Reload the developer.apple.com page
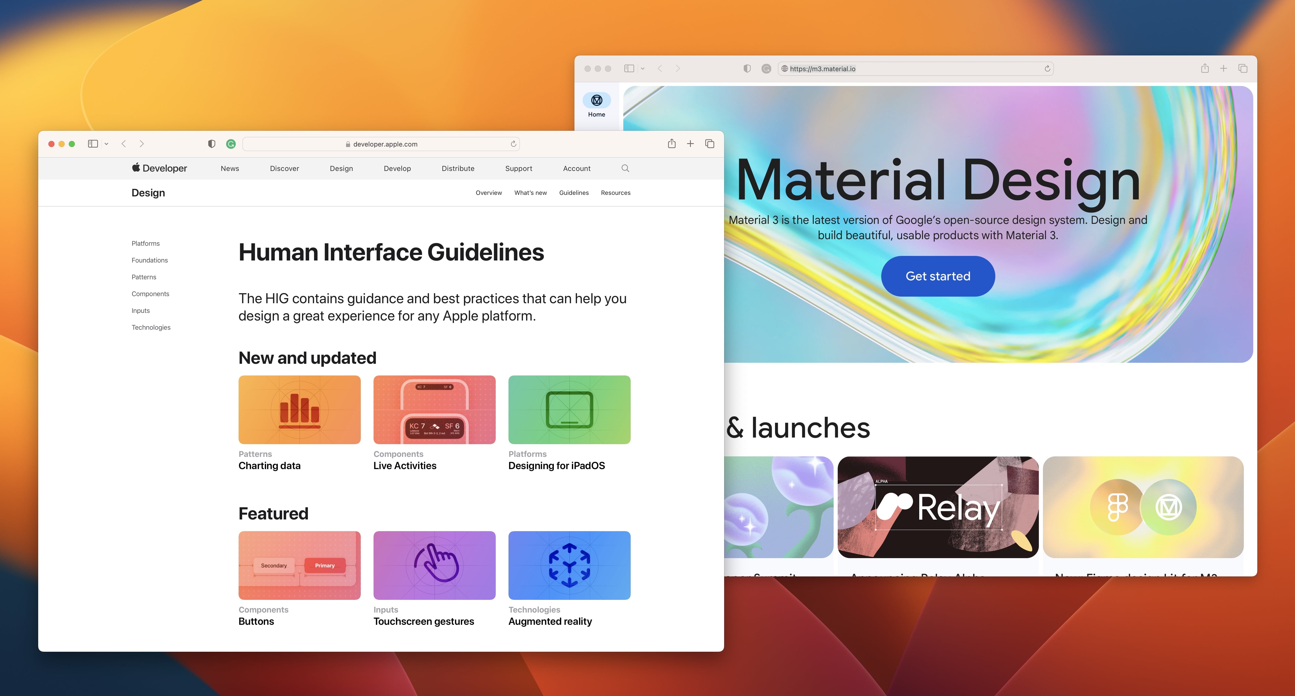 coord(513,144)
